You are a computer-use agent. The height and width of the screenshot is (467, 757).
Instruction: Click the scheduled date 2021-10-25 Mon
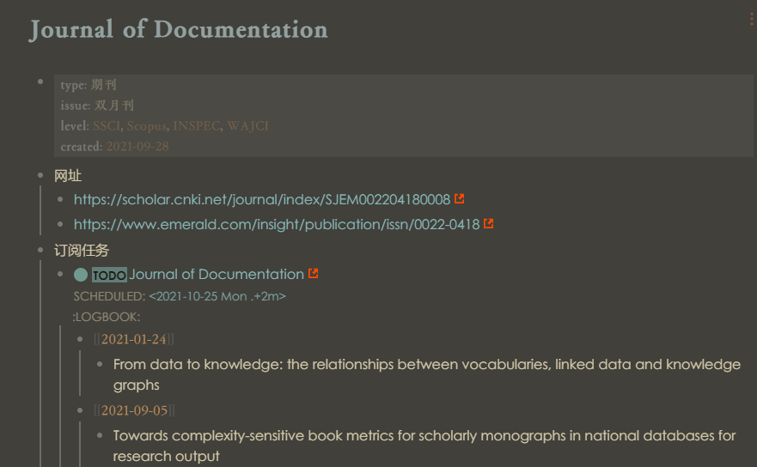tap(217, 296)
